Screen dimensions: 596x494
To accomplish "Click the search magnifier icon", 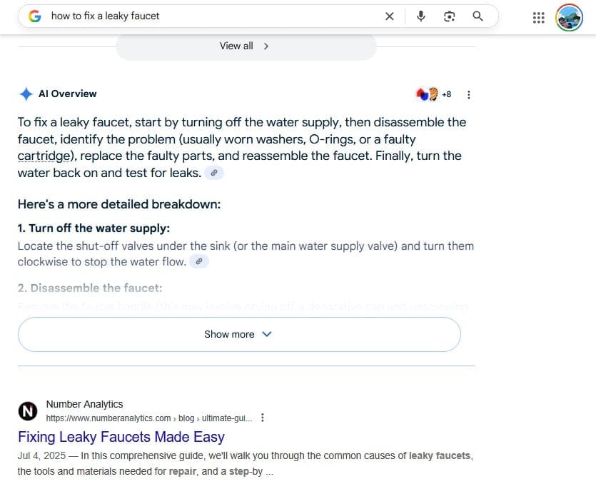I will pos(478,16).
